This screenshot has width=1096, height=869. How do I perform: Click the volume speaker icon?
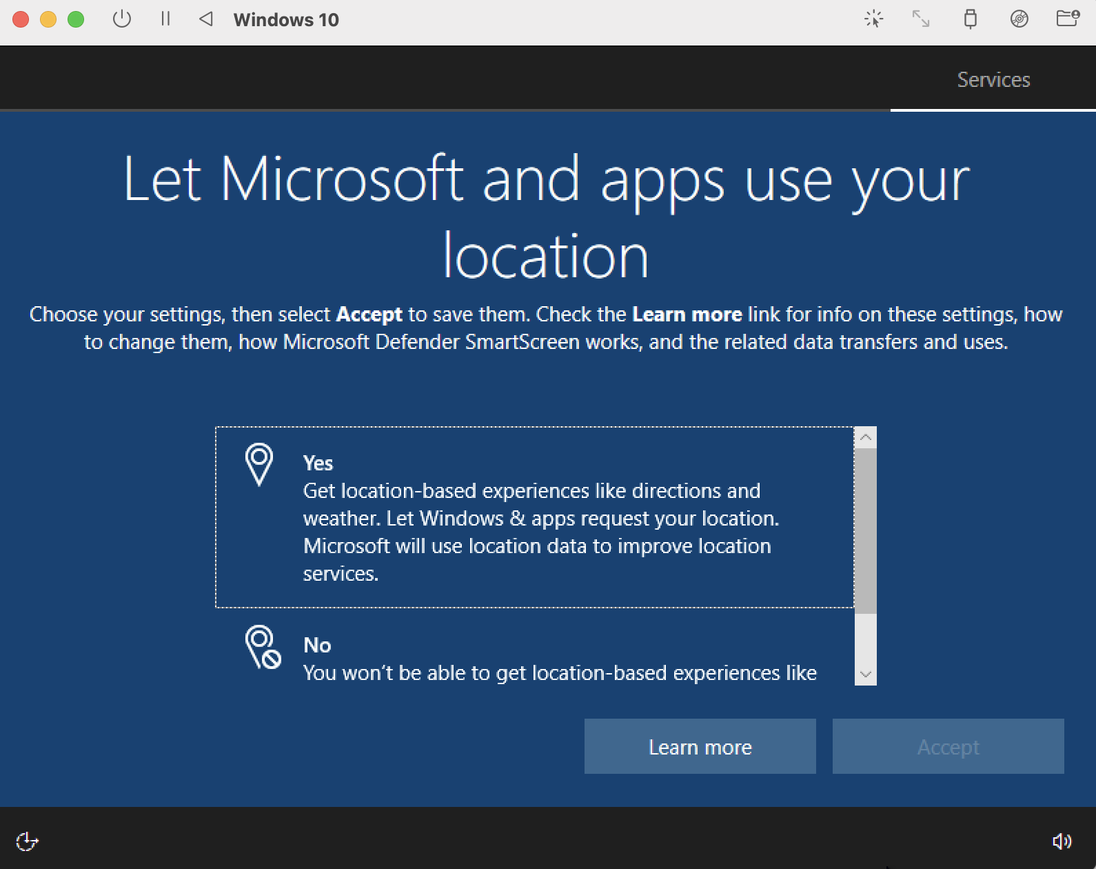[x=1062, y=841]
